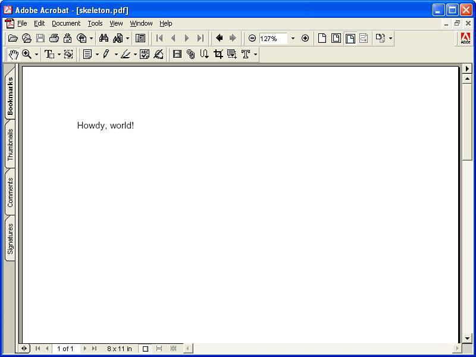Viewport: 476px width, 357px height.
Task: Click the Print icon in the toolbar
Action: [54, 38]
